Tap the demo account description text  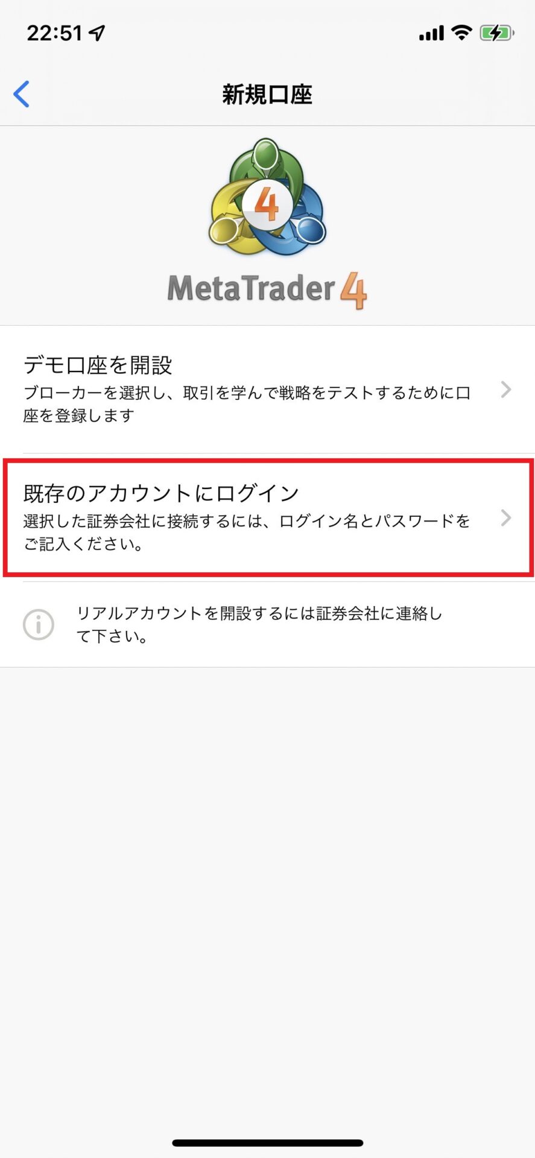246,404
